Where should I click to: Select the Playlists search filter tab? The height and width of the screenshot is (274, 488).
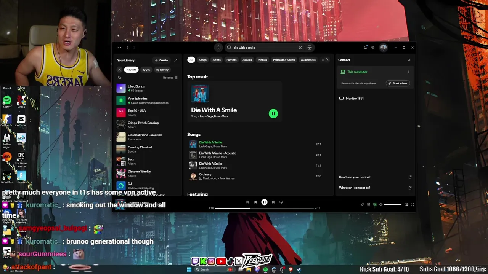(231, 60)
